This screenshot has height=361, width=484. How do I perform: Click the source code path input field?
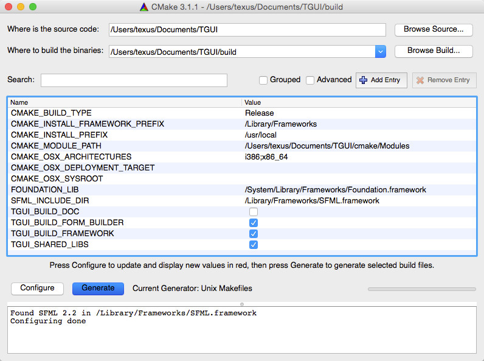[x=247, y=30]
